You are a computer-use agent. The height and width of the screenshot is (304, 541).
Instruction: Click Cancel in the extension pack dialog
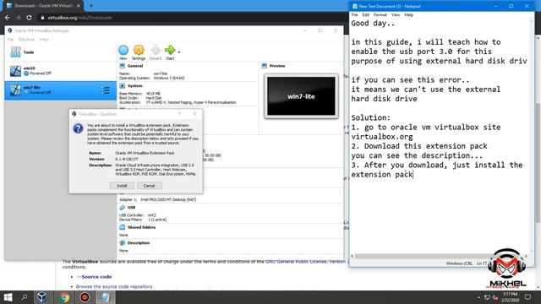[149, 186]
